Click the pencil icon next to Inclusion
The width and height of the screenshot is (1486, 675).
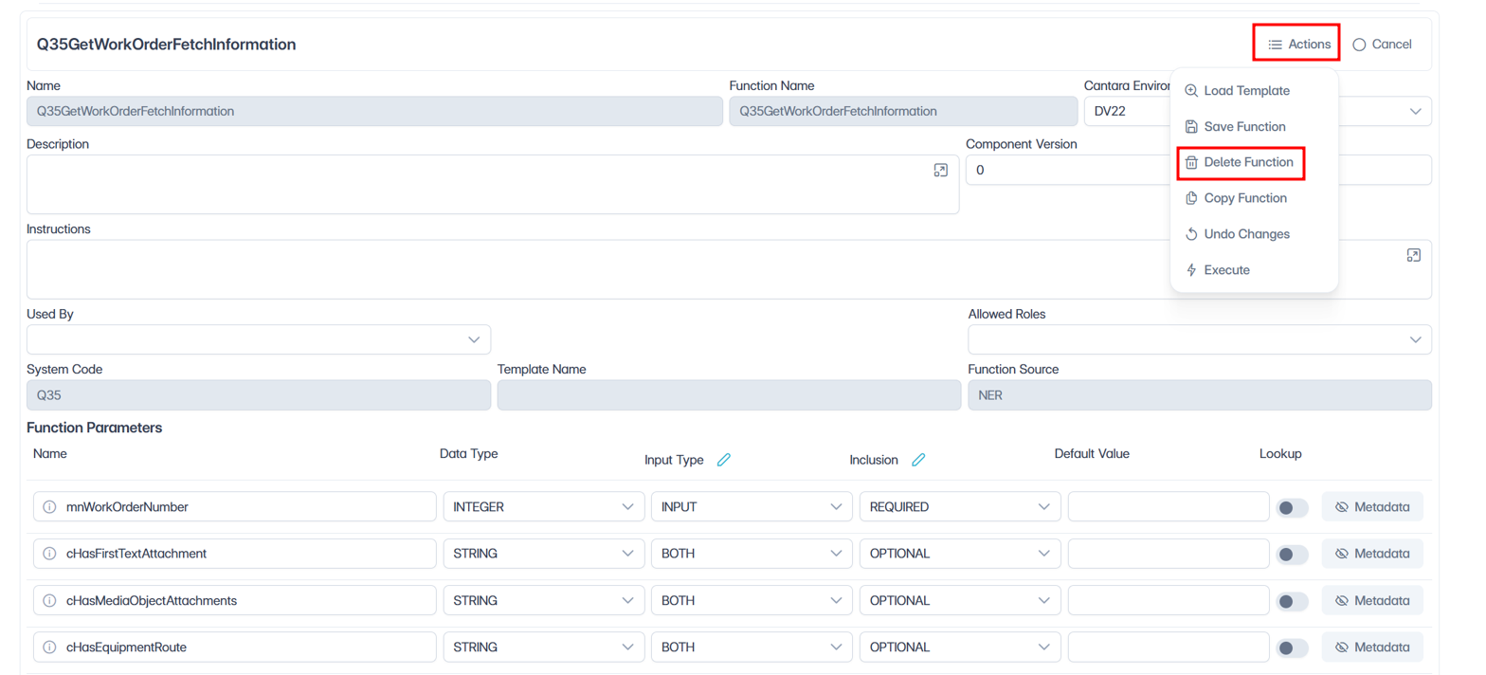pyautogui.click(x=918, y=460)
